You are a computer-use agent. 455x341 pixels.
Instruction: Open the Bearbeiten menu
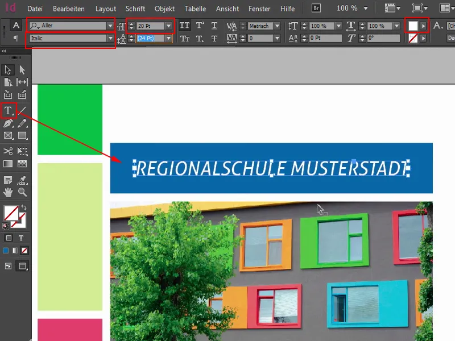pos(69,9)
